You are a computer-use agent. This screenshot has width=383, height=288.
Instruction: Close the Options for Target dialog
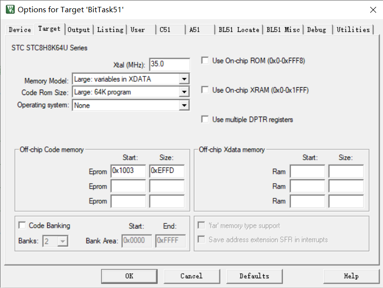point(373,10)
